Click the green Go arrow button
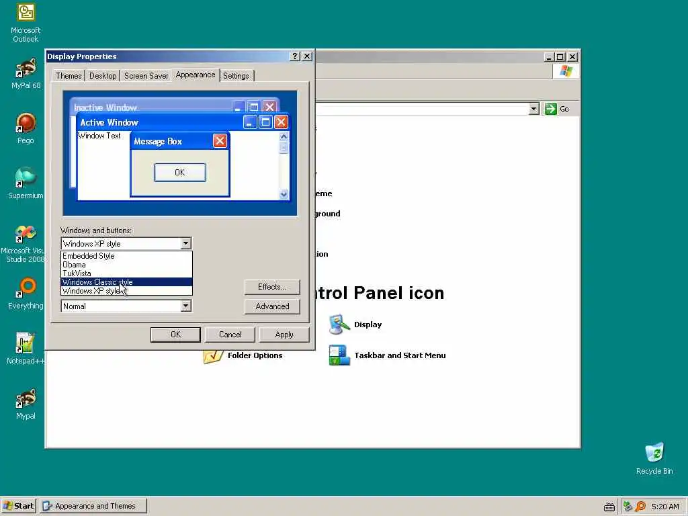688x516 pixels. (x=551, y=109)
